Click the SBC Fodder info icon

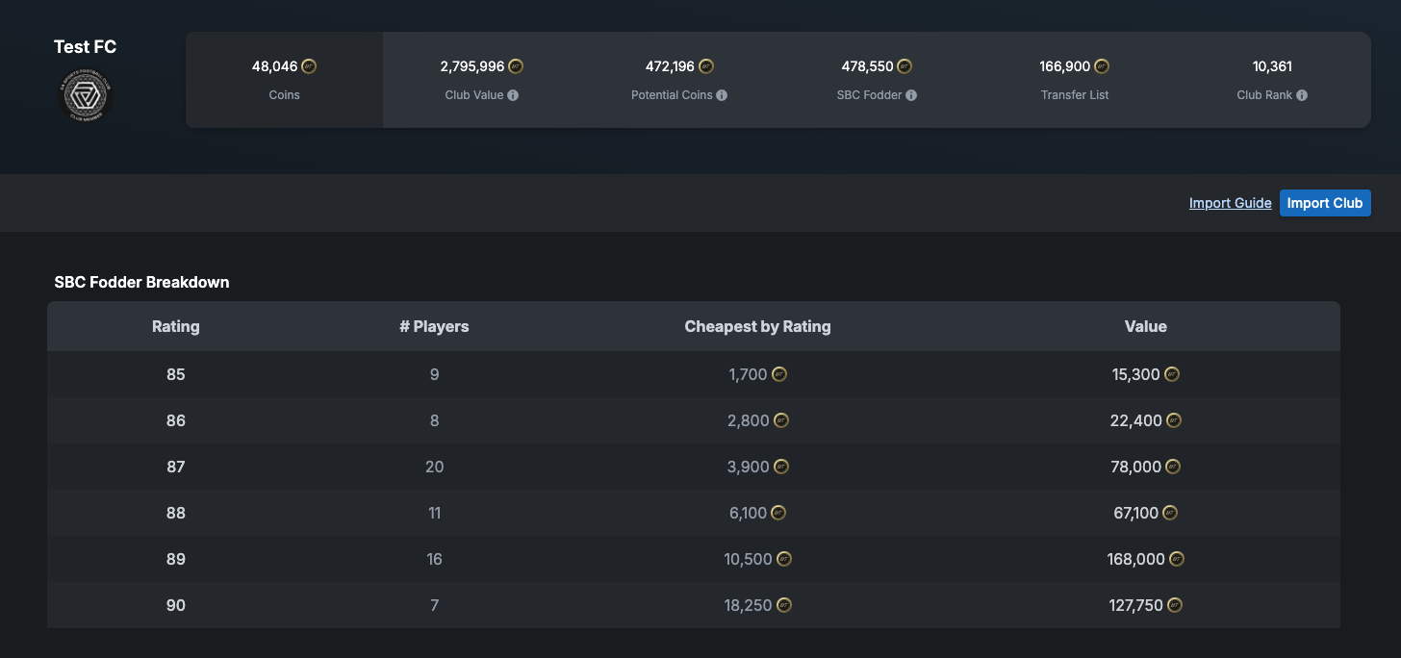pyautogui.click(x=910, y=94)
